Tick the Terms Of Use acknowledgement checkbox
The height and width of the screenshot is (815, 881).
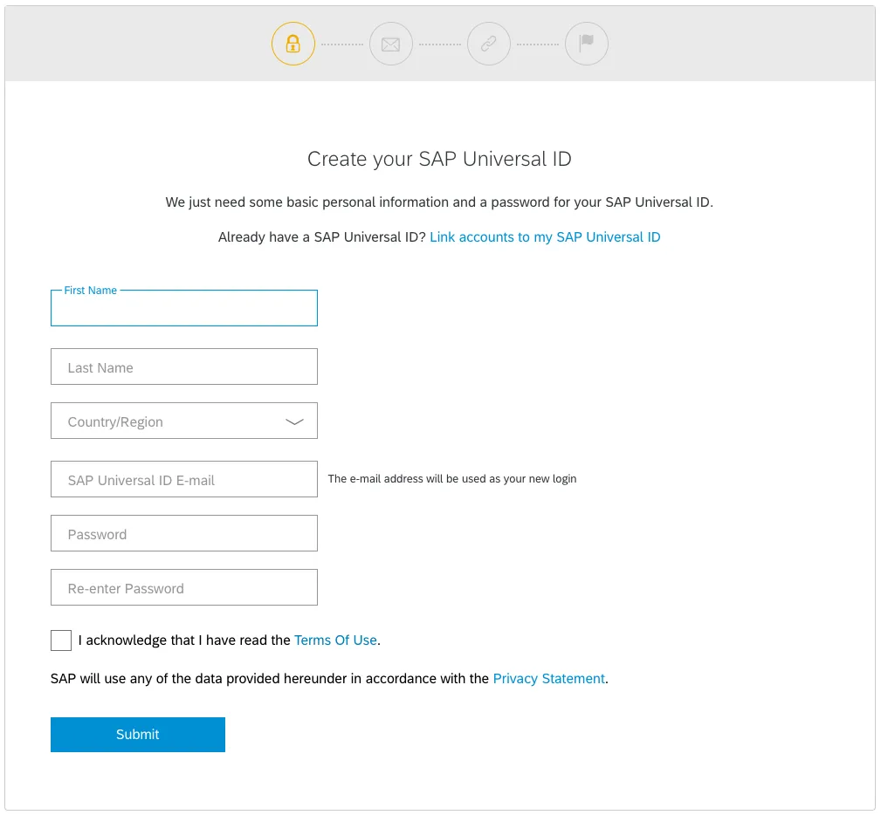point(61,640)
